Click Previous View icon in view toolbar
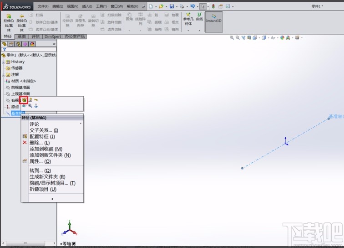This screenshot has height=248, width=344. 243,38
